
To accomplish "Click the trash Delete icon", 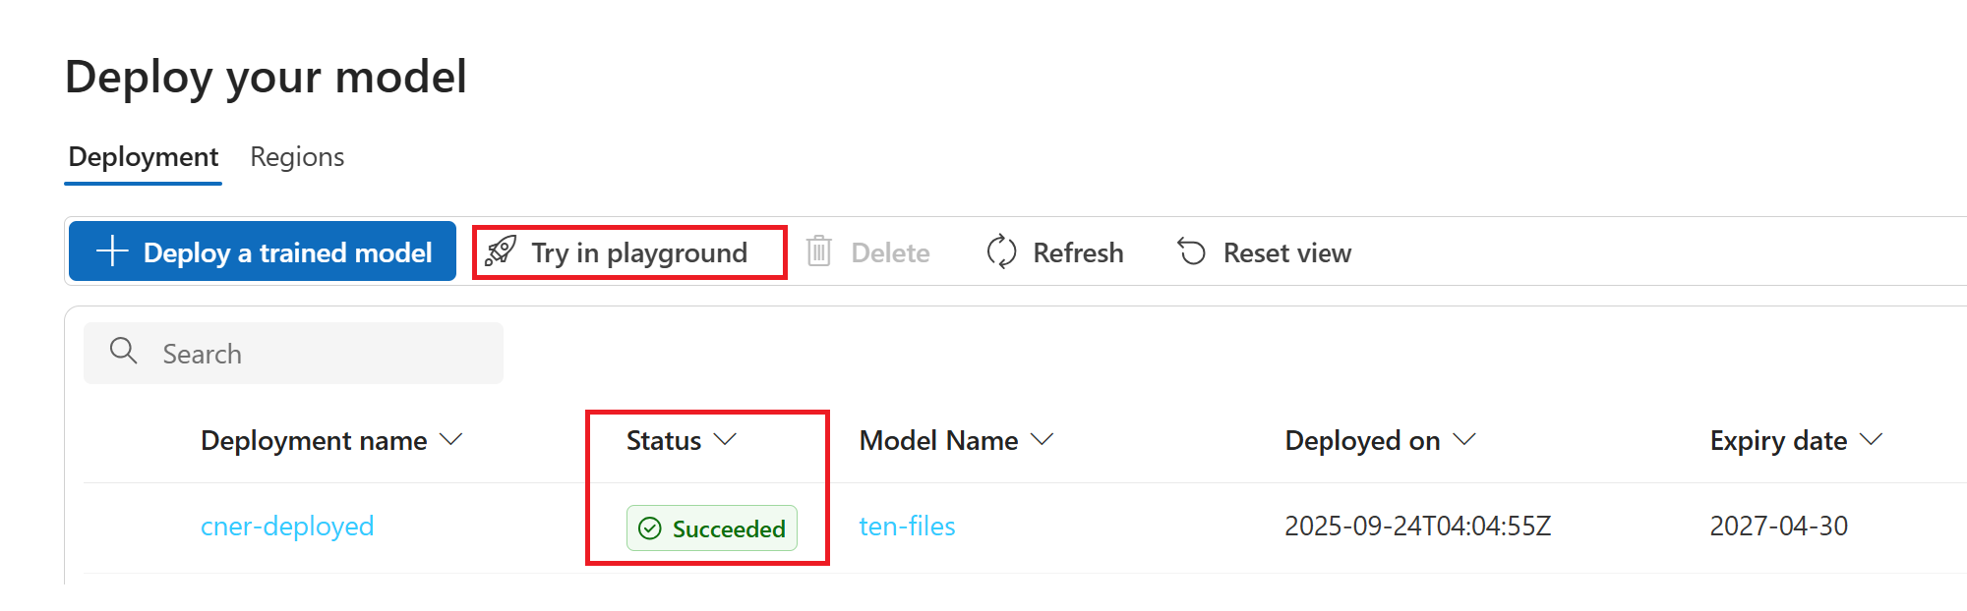I will click(x=819, y=251).
